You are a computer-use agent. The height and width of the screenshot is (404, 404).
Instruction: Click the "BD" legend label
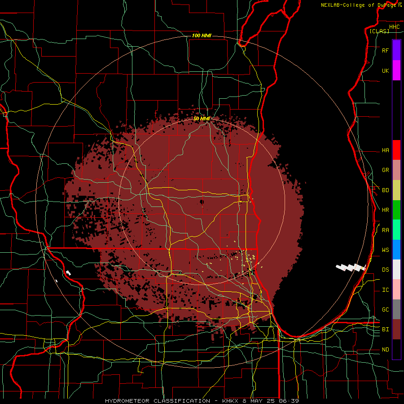coord(385,190)
